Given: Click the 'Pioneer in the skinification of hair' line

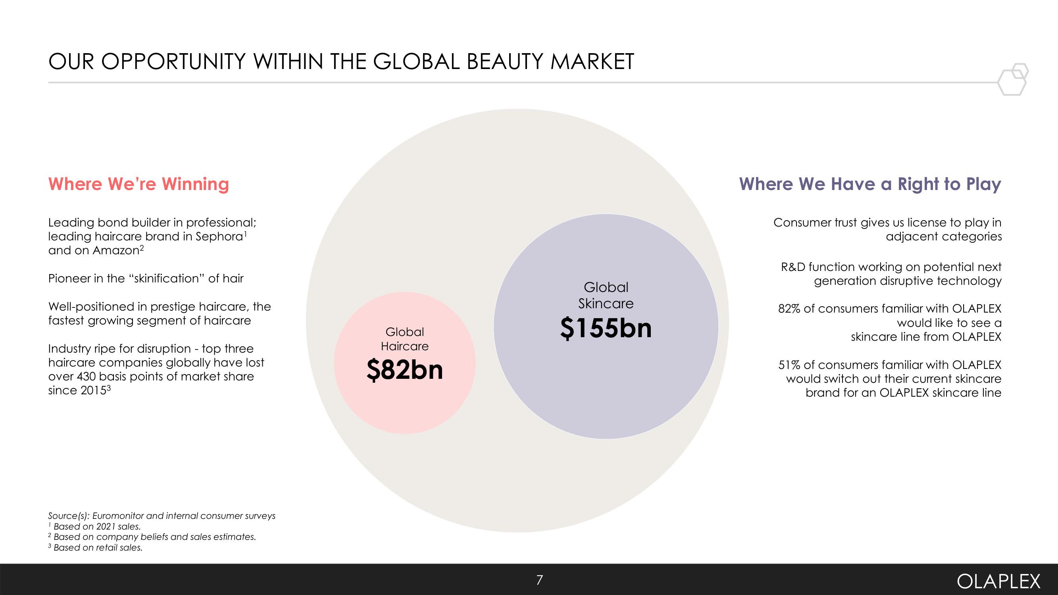Looking at the screenshot, I should [146, 278].
